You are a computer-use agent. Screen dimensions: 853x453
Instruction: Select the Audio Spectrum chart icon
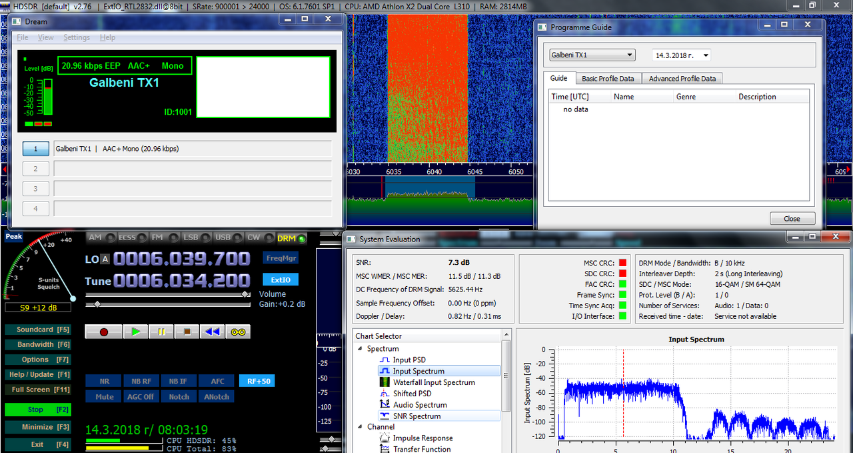[x=384, y=404]
